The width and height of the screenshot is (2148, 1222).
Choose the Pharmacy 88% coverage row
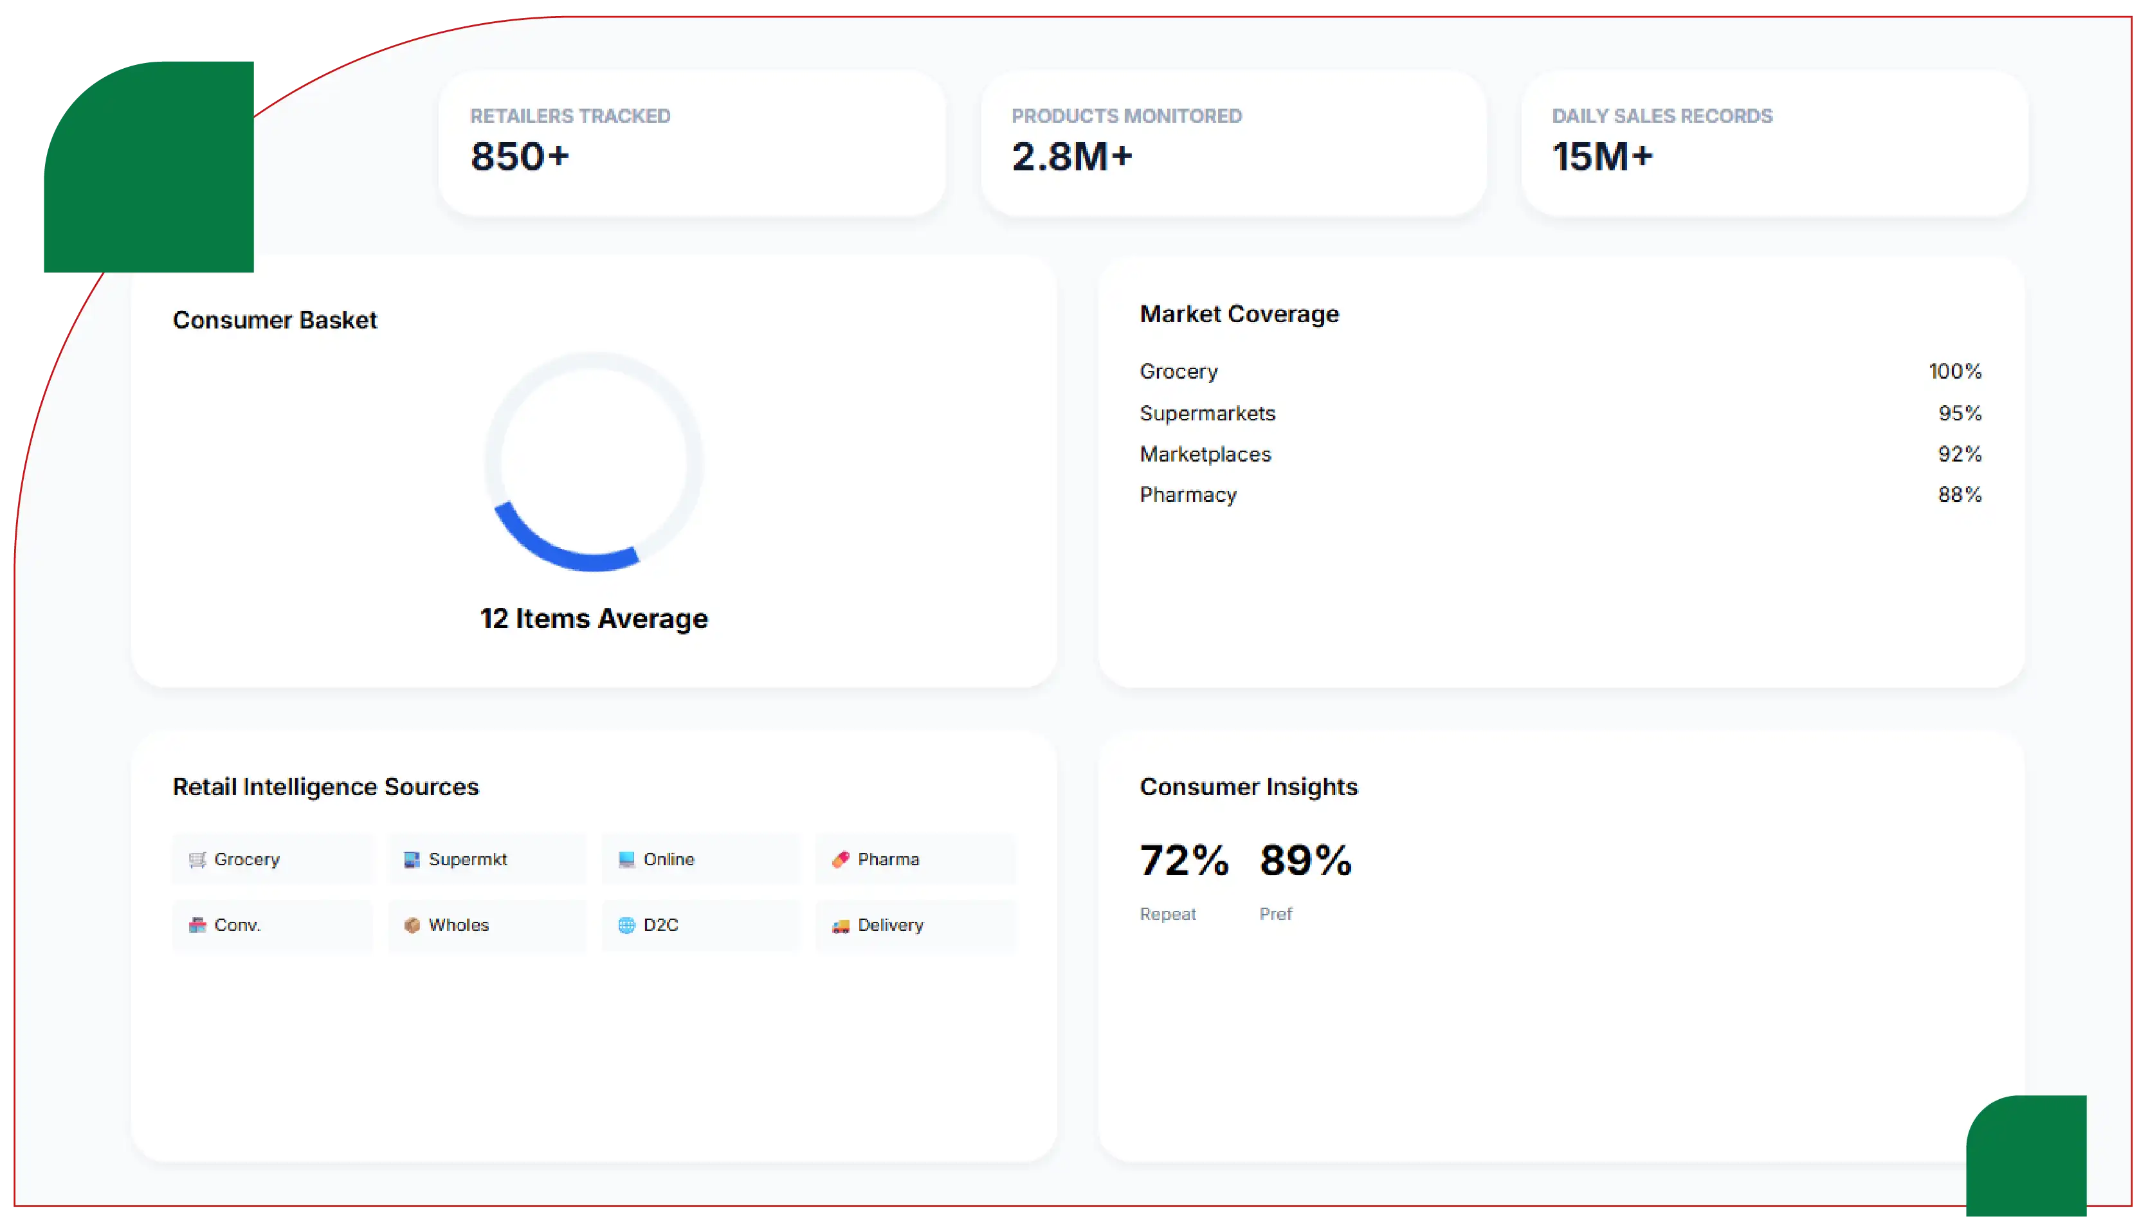1560,495
